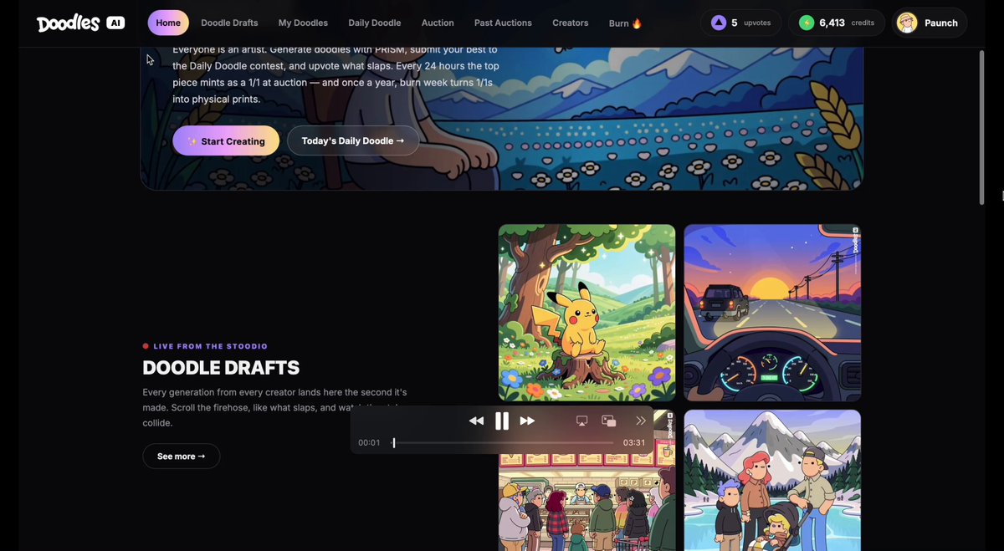Go to Doodle Drafts tab
Screen dimensions: 1004x551
(x=229, y=23)
